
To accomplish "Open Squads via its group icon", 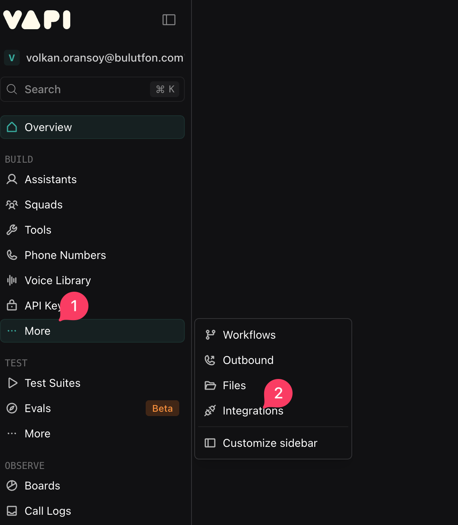I will tap(12, 204).
